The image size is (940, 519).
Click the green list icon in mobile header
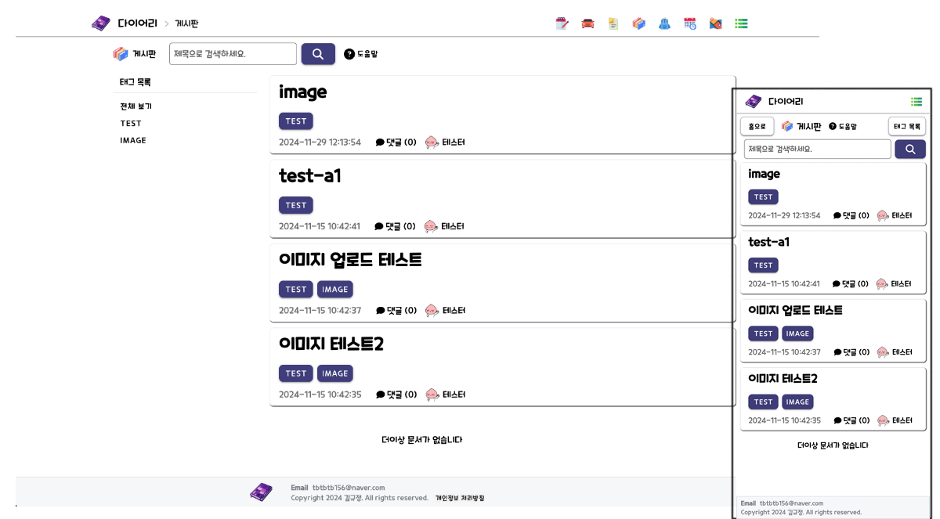(916, 102)
